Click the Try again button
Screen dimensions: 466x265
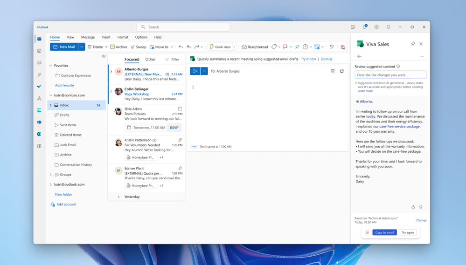408,232
